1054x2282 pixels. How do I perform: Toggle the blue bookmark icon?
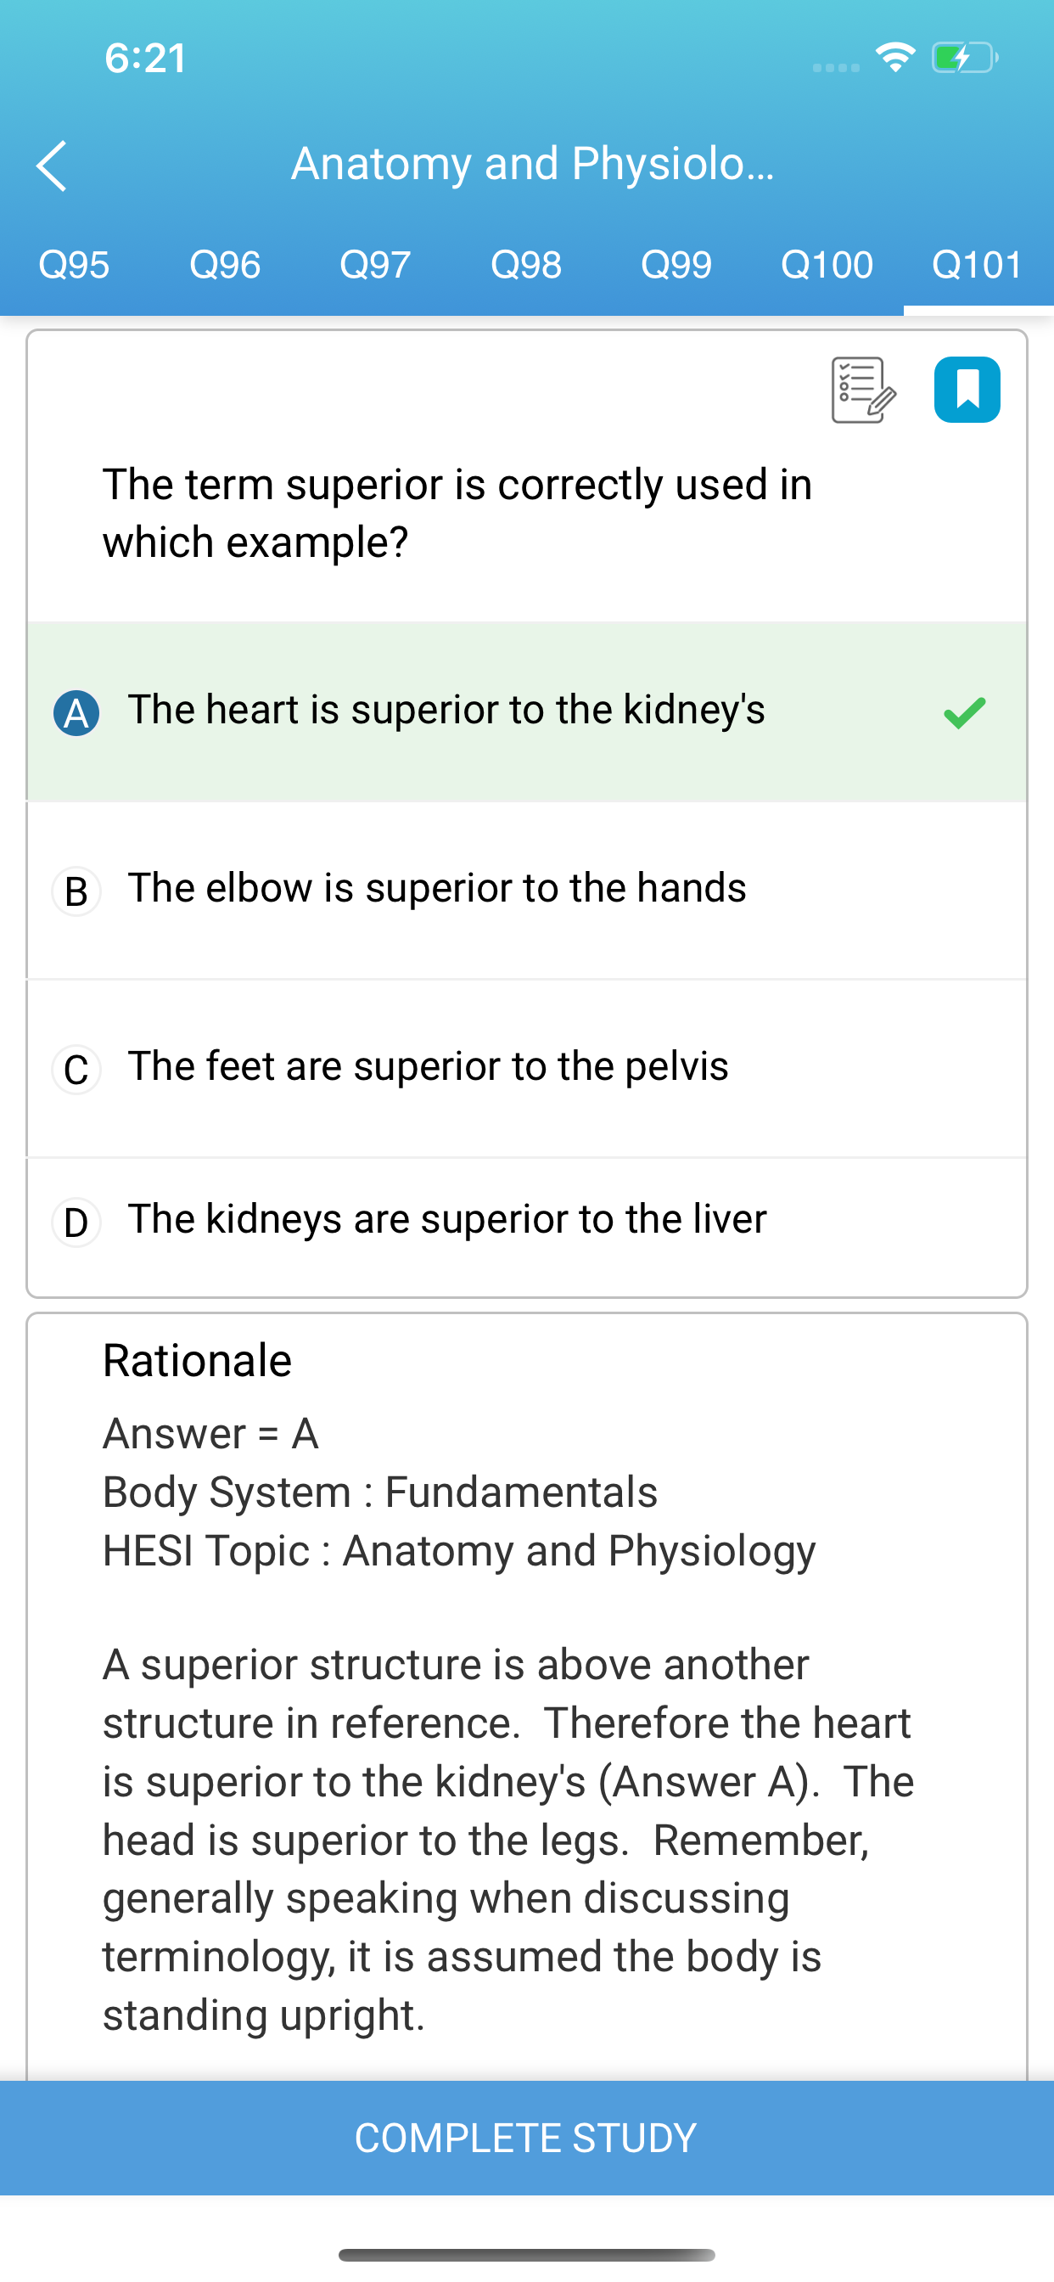[967, 390]
